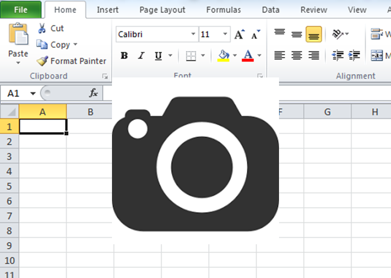
Task: Click the Shrink Font icon
Action: [x=256, y=34]
